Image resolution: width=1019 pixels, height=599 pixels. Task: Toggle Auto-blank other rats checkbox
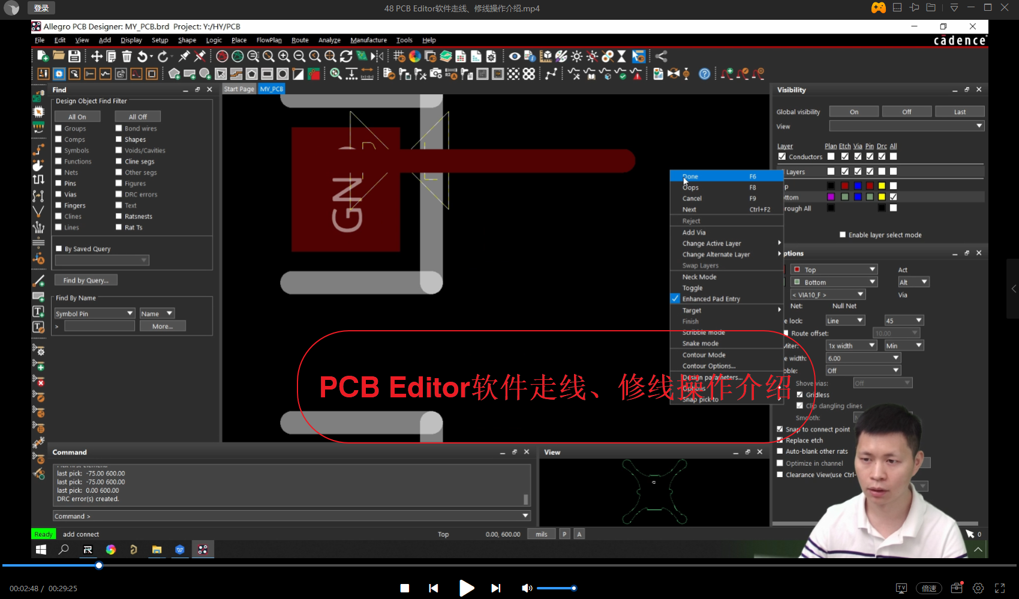point(780,451)
